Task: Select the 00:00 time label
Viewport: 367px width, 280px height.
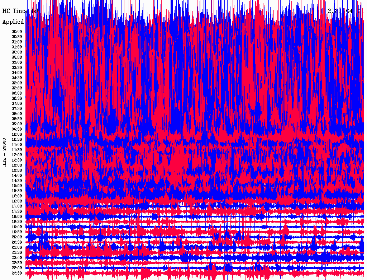Action: [x=17, y=32]
